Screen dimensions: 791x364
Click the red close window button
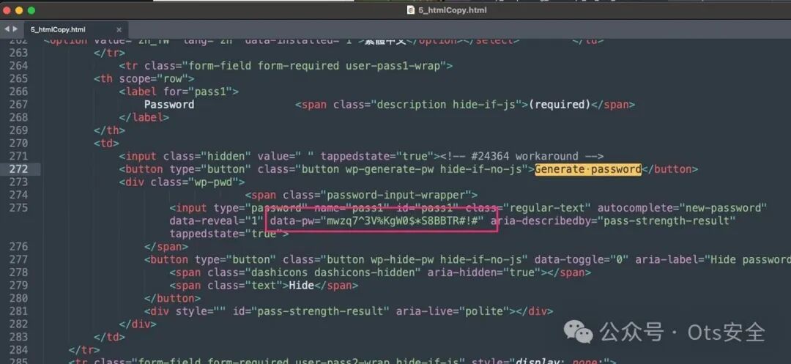tap(7, 10)
